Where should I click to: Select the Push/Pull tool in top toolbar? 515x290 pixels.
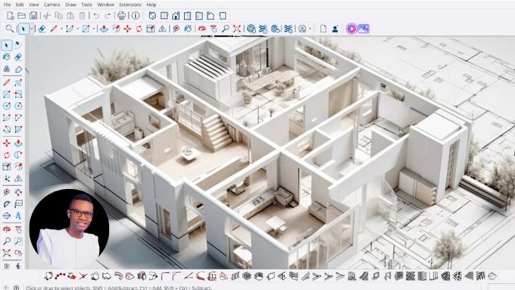104,29
